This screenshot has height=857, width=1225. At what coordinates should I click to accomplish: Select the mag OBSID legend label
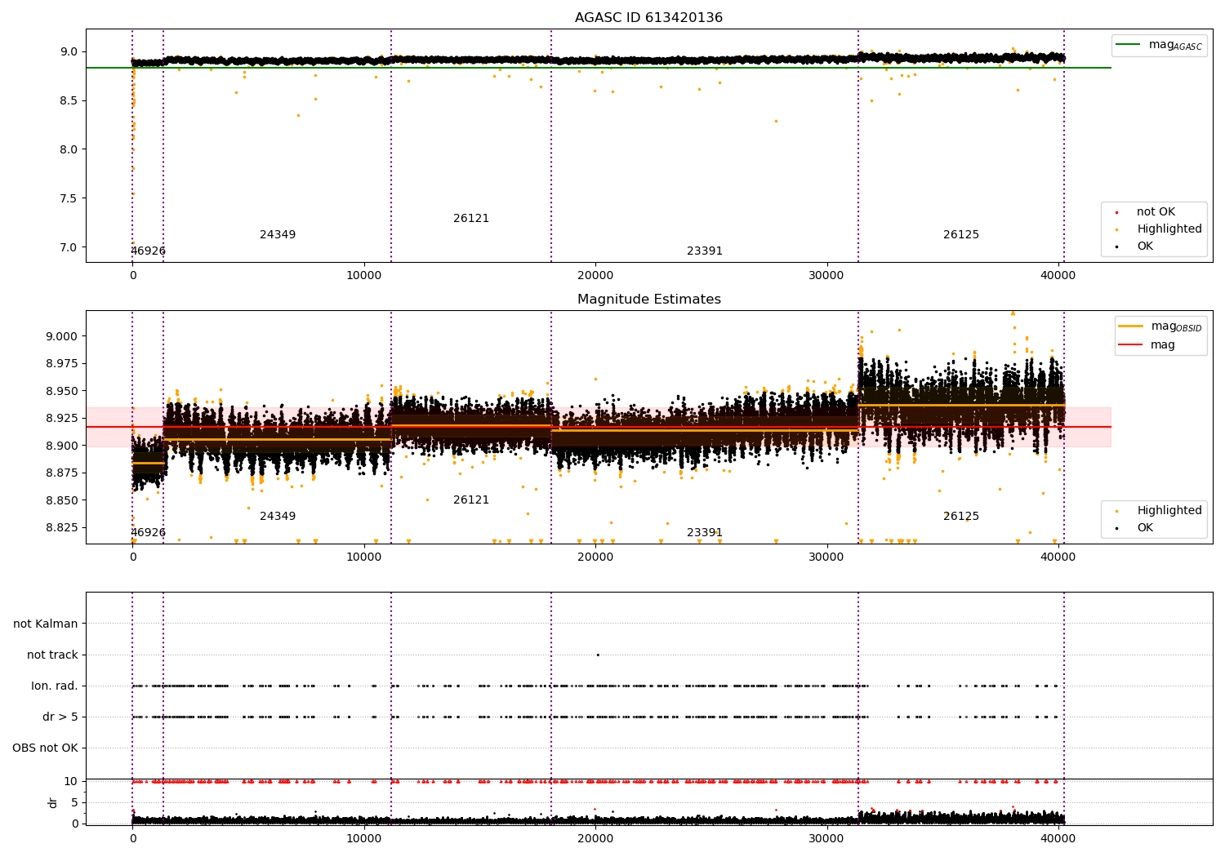coord(1176,326)
